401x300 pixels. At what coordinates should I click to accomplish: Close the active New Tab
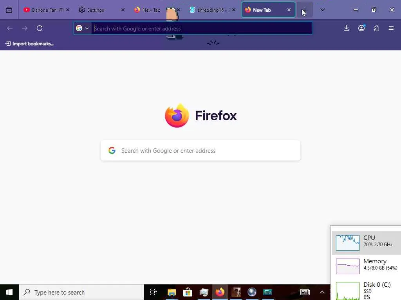click(289, 10)
